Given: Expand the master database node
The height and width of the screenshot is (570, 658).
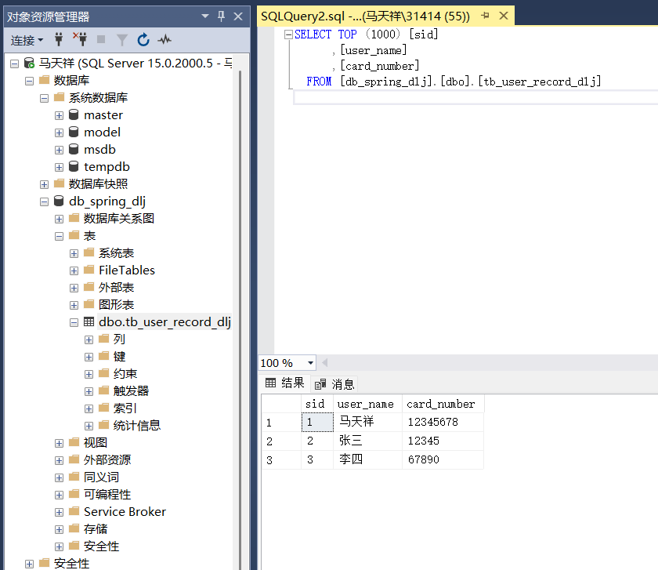Looking at the screenshot, I should 59,115.
